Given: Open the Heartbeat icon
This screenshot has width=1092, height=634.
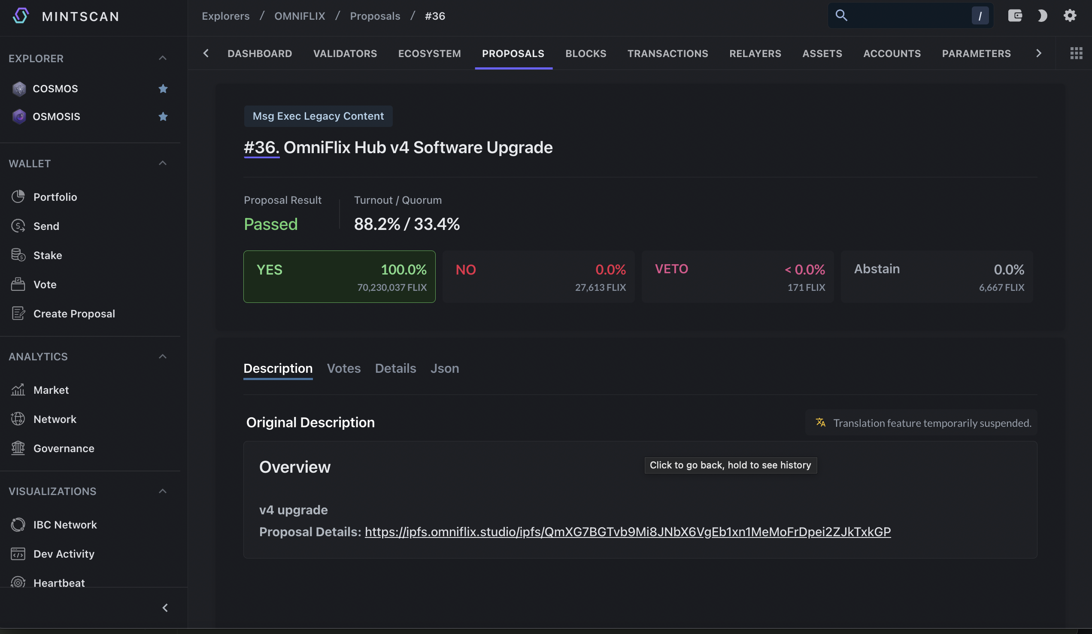Looking at the screenshot, I should point(18,583).
